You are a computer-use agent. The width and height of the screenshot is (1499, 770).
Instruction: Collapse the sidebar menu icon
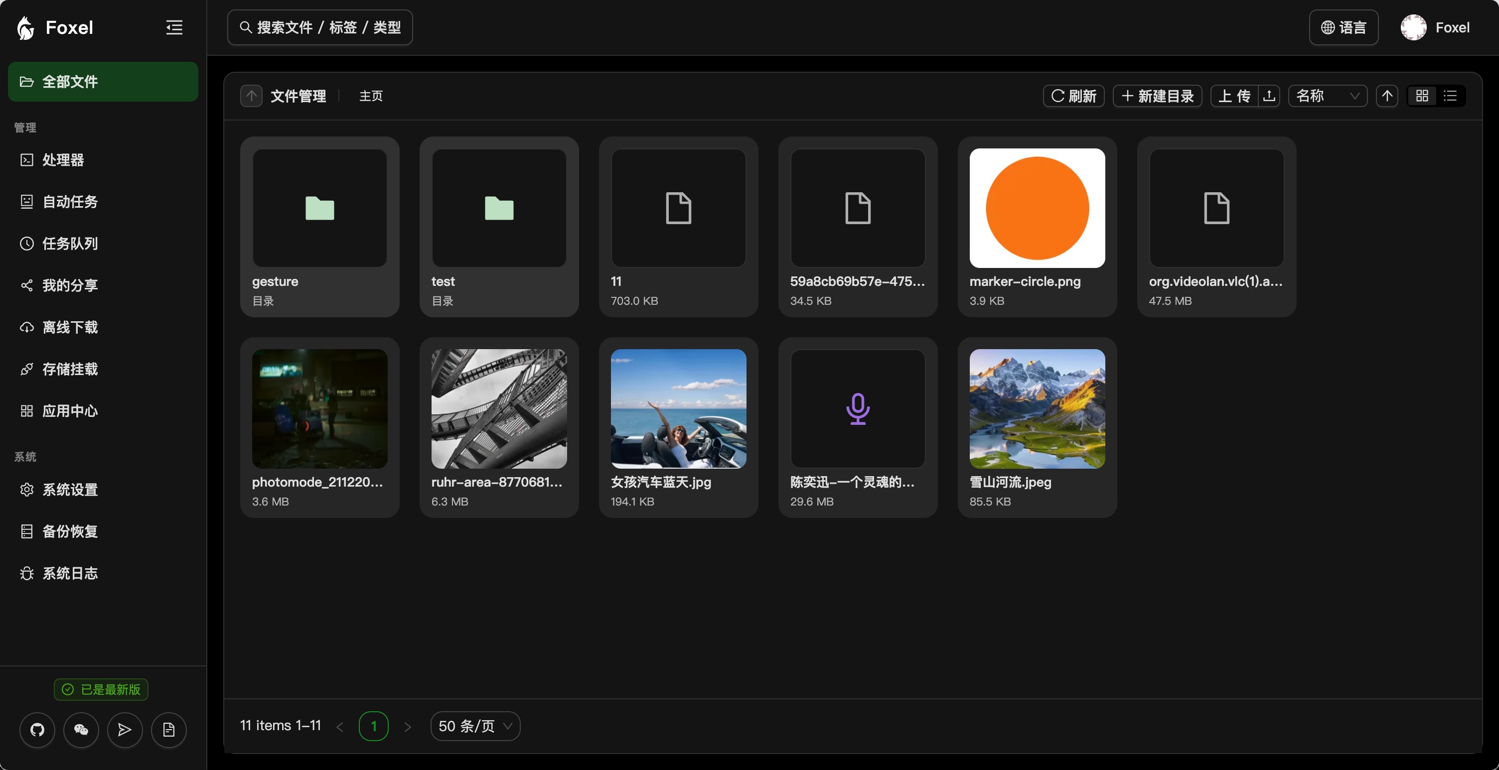(x=174, y=27)
